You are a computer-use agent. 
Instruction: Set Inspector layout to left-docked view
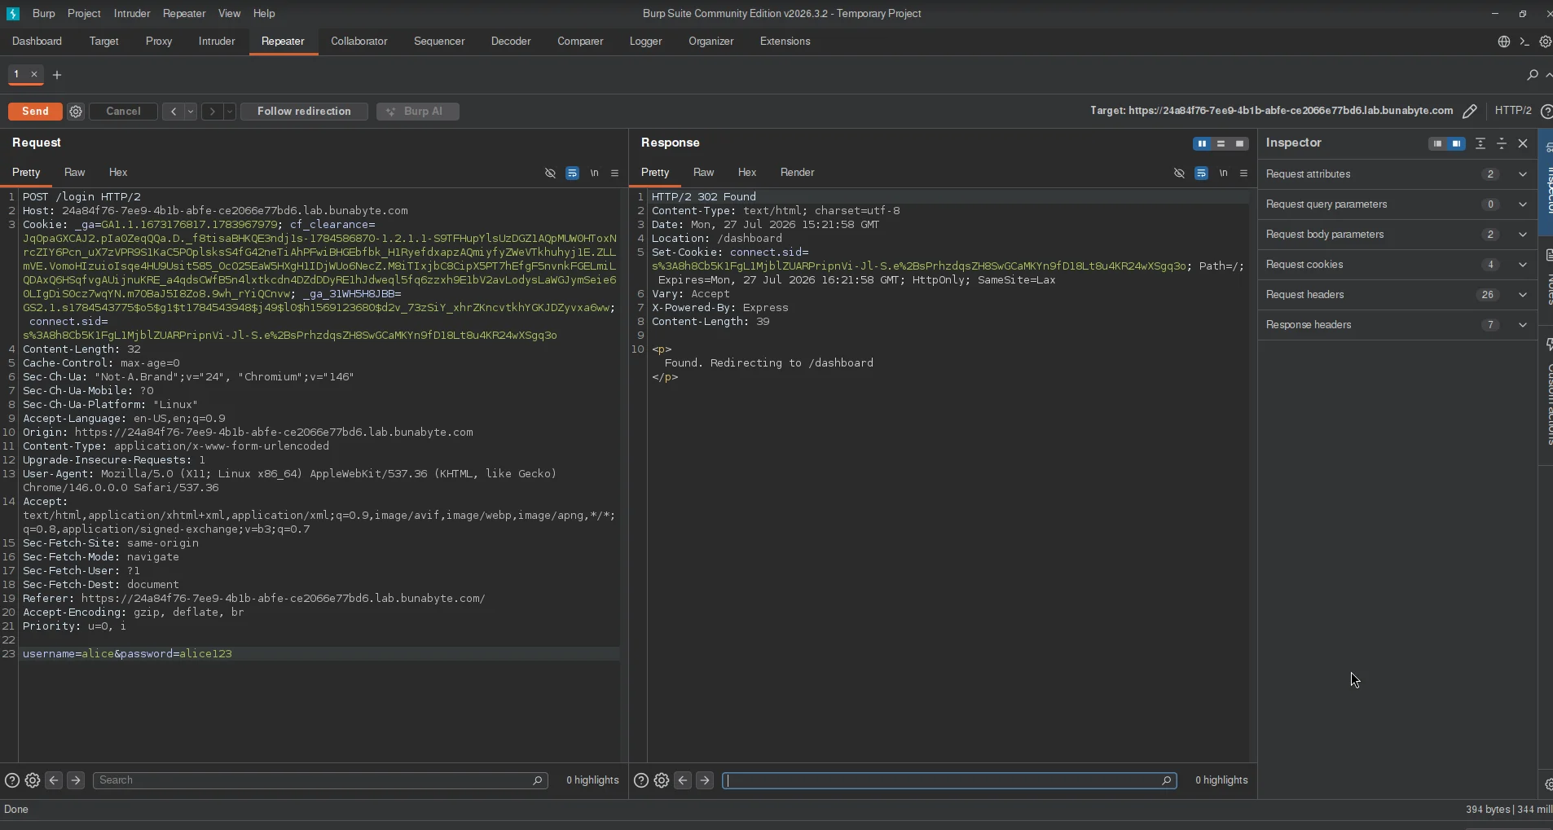pos(1437,143)
